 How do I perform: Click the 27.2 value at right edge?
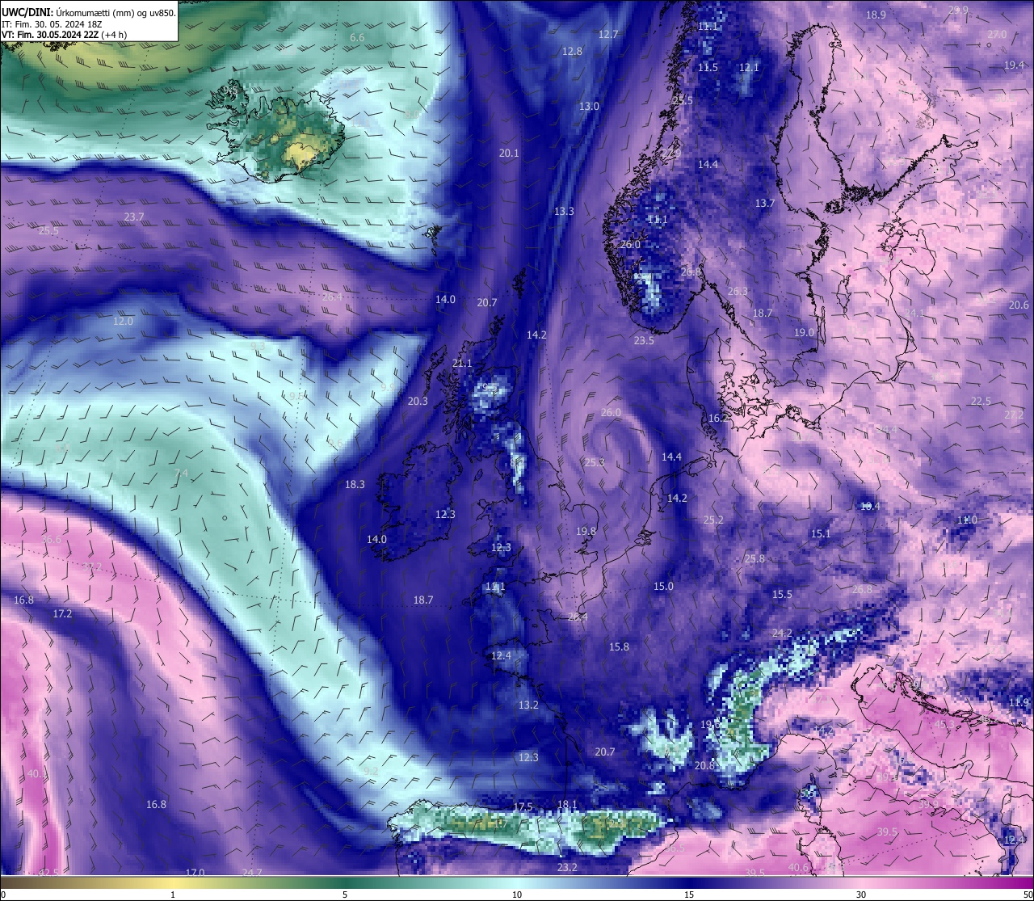[1014, 415]
